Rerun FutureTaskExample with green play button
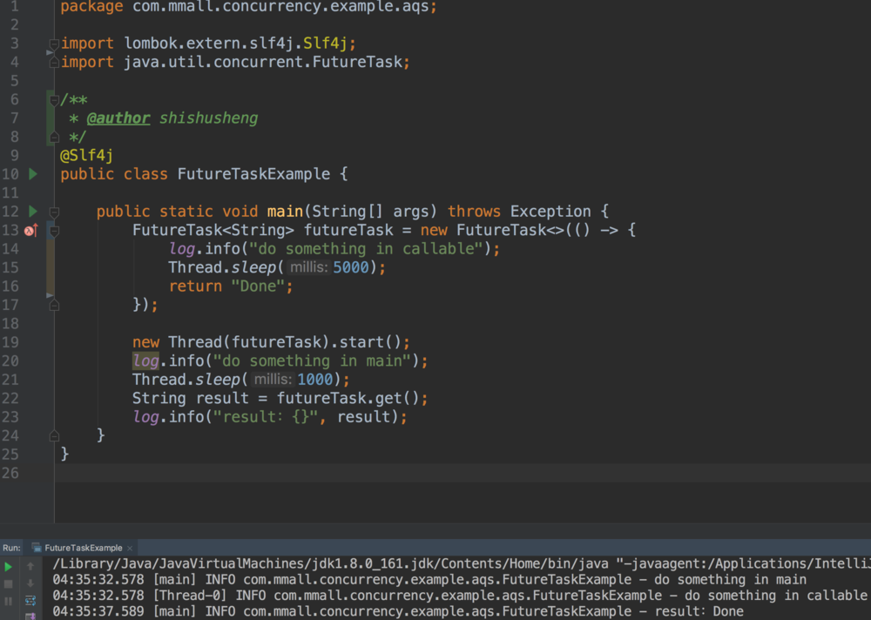This screenshot has height=620, width=871. click(x=9, y=567)
